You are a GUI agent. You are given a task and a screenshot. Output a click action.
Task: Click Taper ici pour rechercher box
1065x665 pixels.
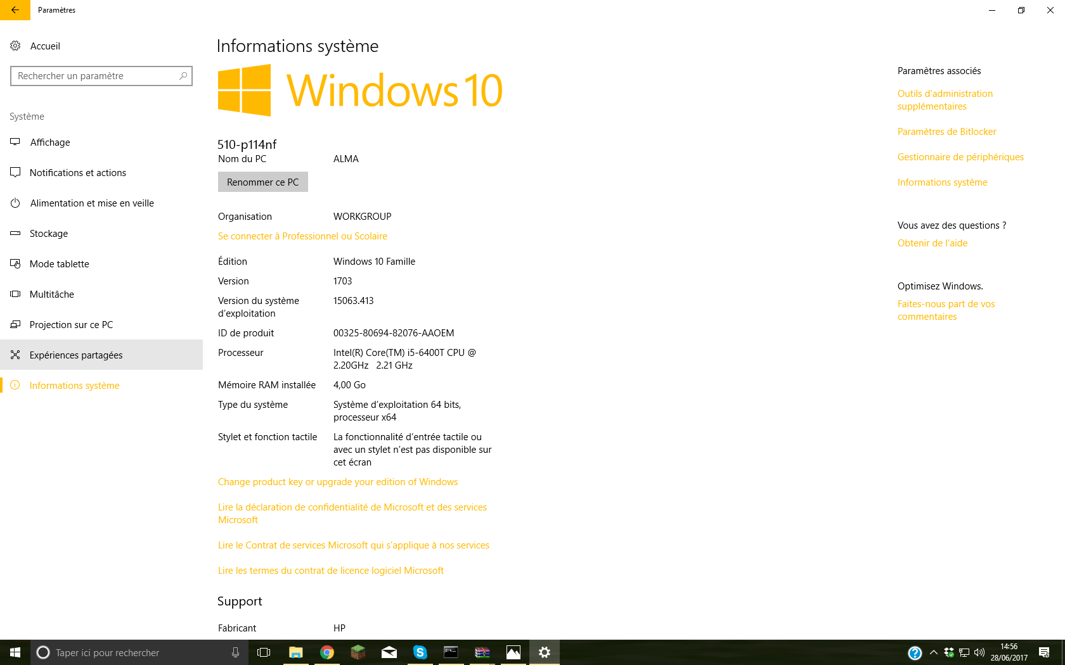pyautogui.click(x=139, y=652)
